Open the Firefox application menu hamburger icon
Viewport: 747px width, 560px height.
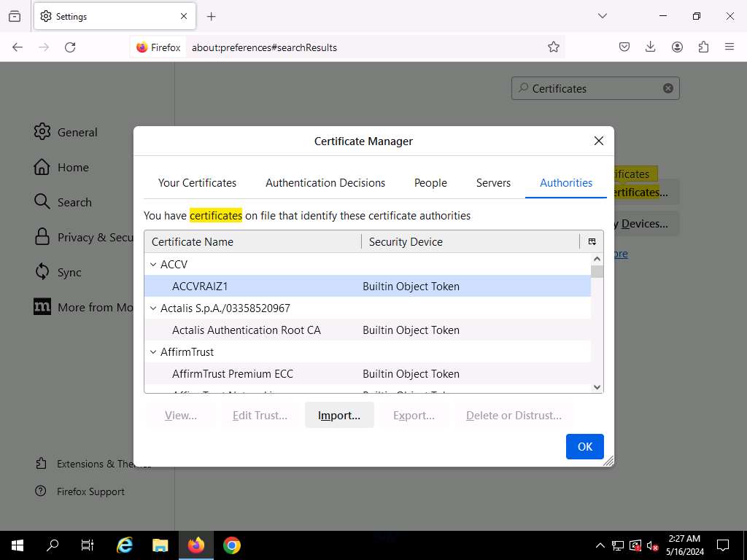(x=729, y=47)
